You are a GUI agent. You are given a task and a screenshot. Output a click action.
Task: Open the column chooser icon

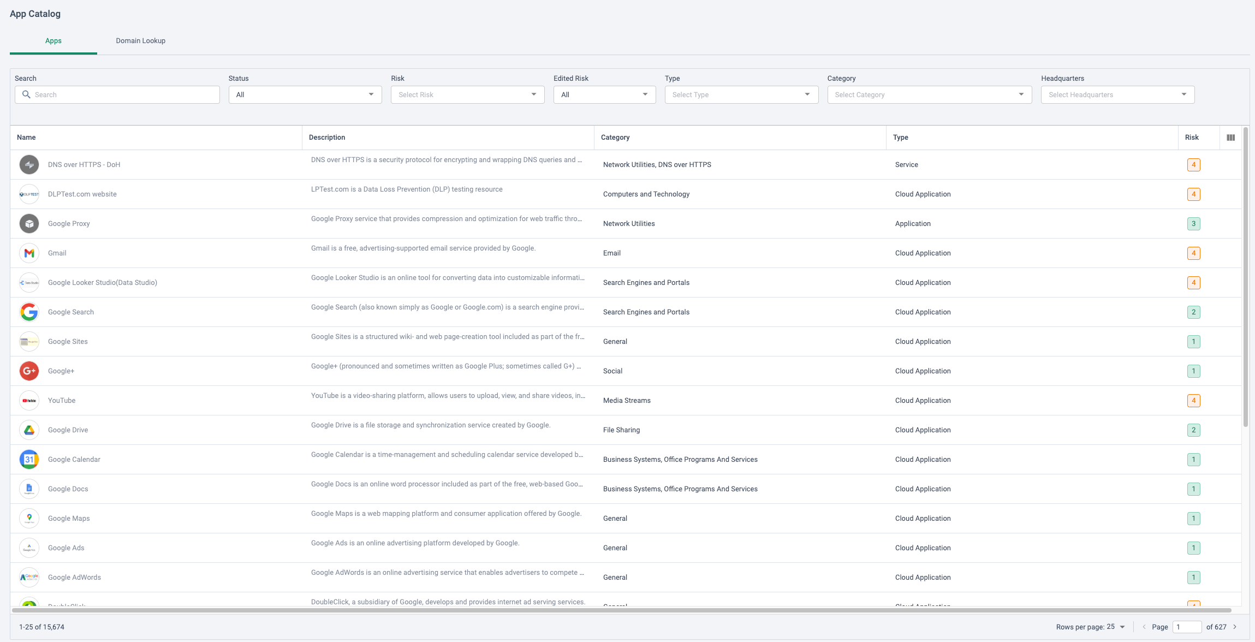1230,138
